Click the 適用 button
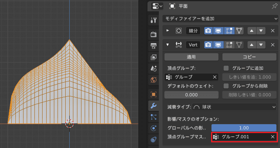 pos(191,57)
